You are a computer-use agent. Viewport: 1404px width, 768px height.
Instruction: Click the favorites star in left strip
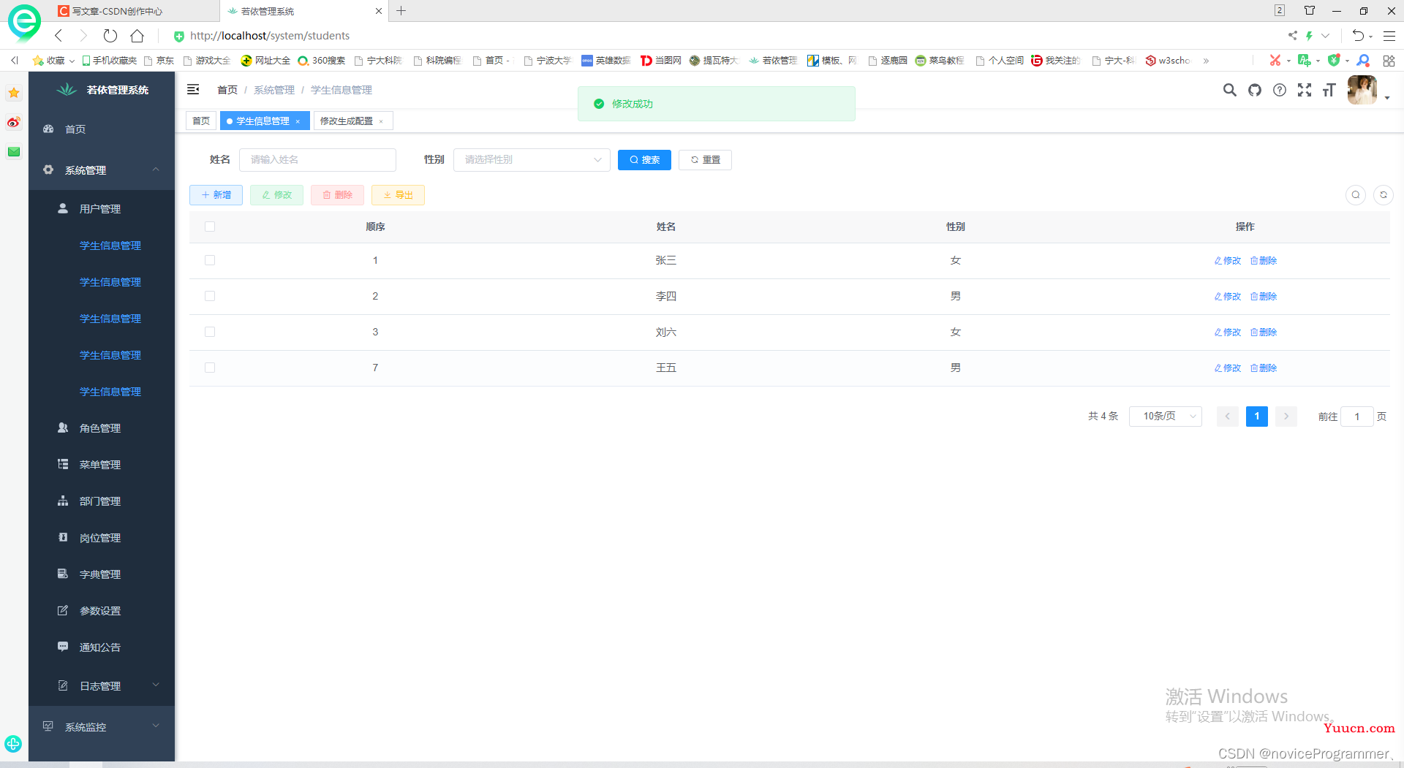click(14, 93)
